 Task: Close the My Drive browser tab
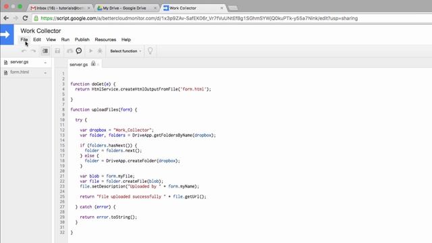point(155,8)
